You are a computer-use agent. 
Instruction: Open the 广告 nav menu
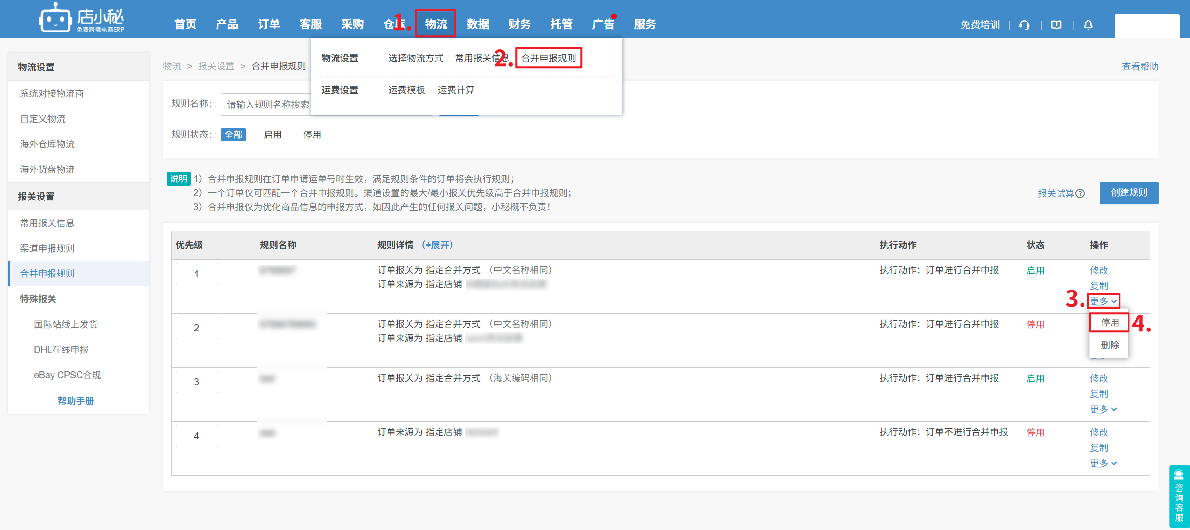(x=604, y=24)
